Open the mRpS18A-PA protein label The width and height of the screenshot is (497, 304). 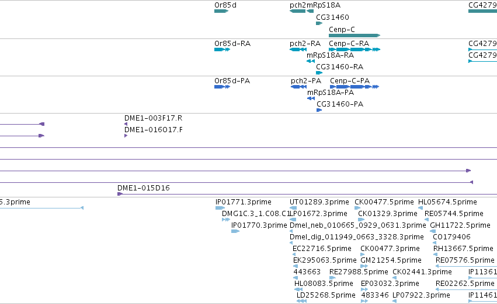pos(331,93)
